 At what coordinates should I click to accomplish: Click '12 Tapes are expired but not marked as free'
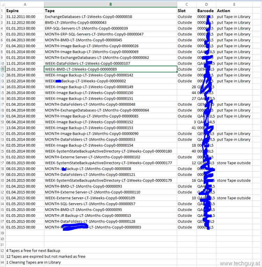(46, 257)
